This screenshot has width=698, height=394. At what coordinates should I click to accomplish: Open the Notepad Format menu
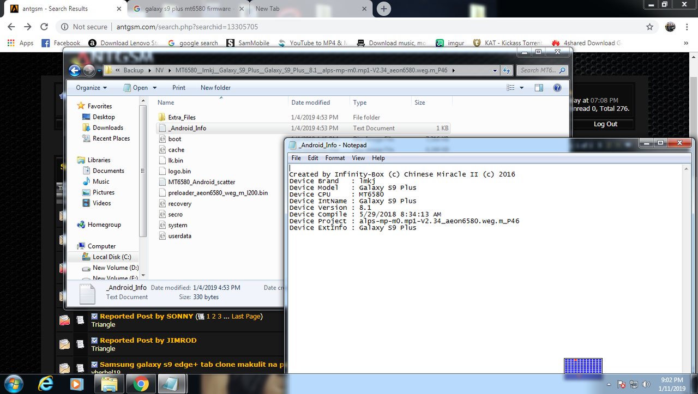(x=335, y=158)
